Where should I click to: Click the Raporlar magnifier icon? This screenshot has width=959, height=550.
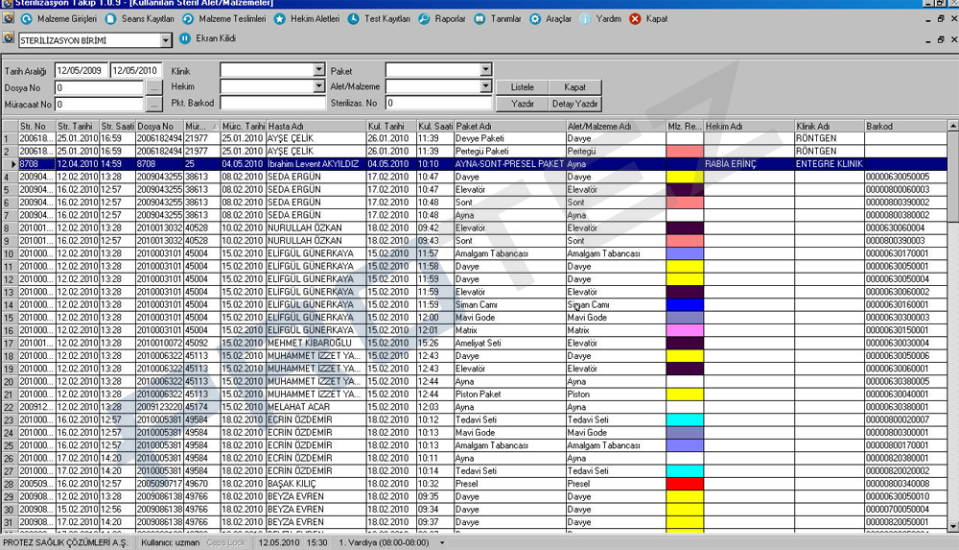pos(424,19)
